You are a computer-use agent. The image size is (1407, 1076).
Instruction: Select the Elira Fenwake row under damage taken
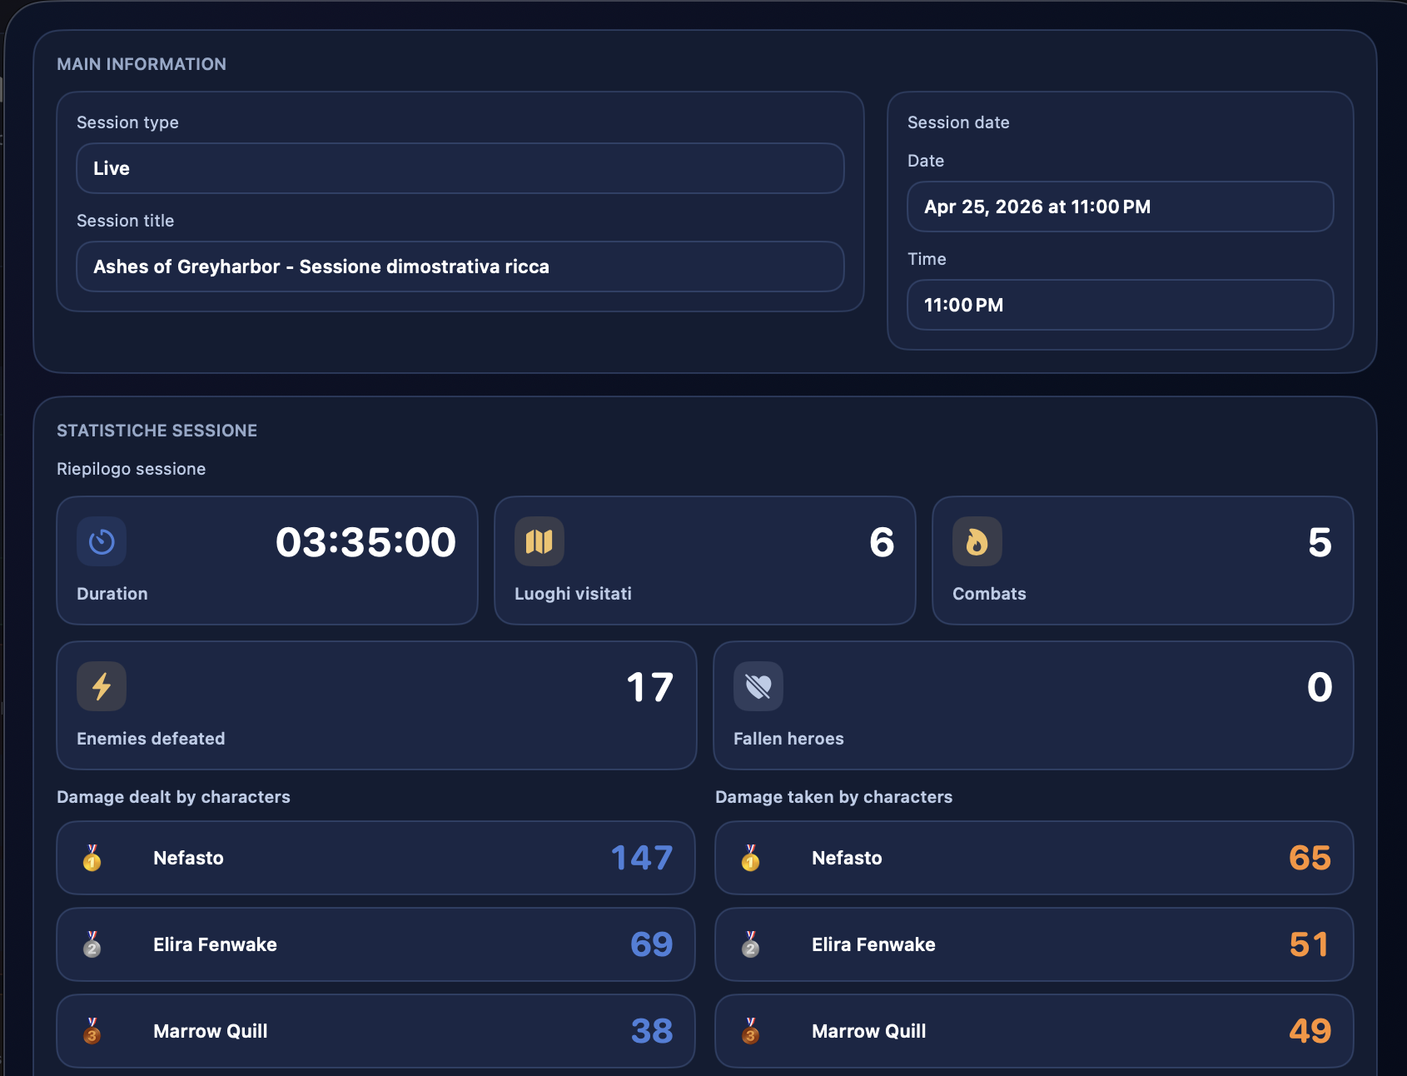[1033, 944]
